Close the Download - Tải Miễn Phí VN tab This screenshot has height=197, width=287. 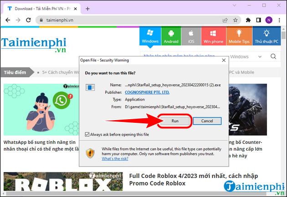tap(76, 9)
